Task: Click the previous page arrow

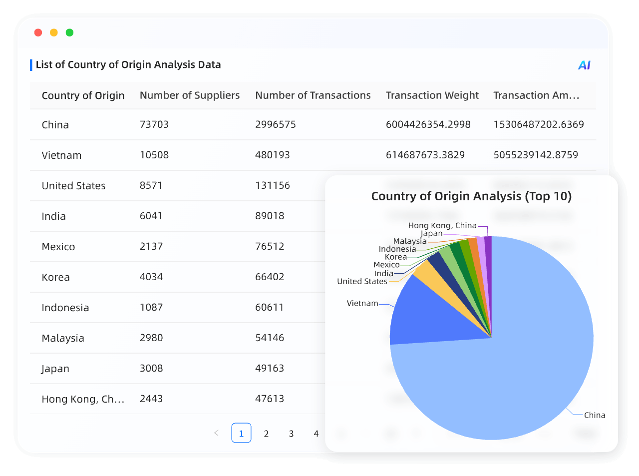Action: coord(216,433)
